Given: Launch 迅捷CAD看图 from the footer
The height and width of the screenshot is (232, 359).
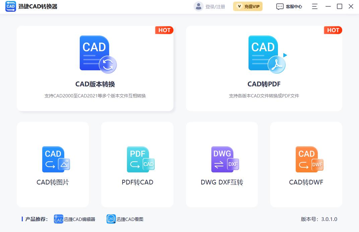Looking at the screenshot, I should click(125, 219).
